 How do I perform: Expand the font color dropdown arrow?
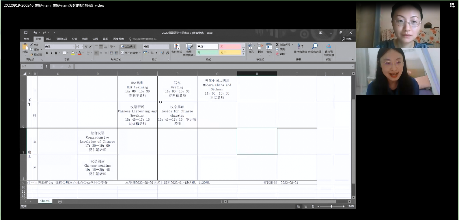coord(83,53)
